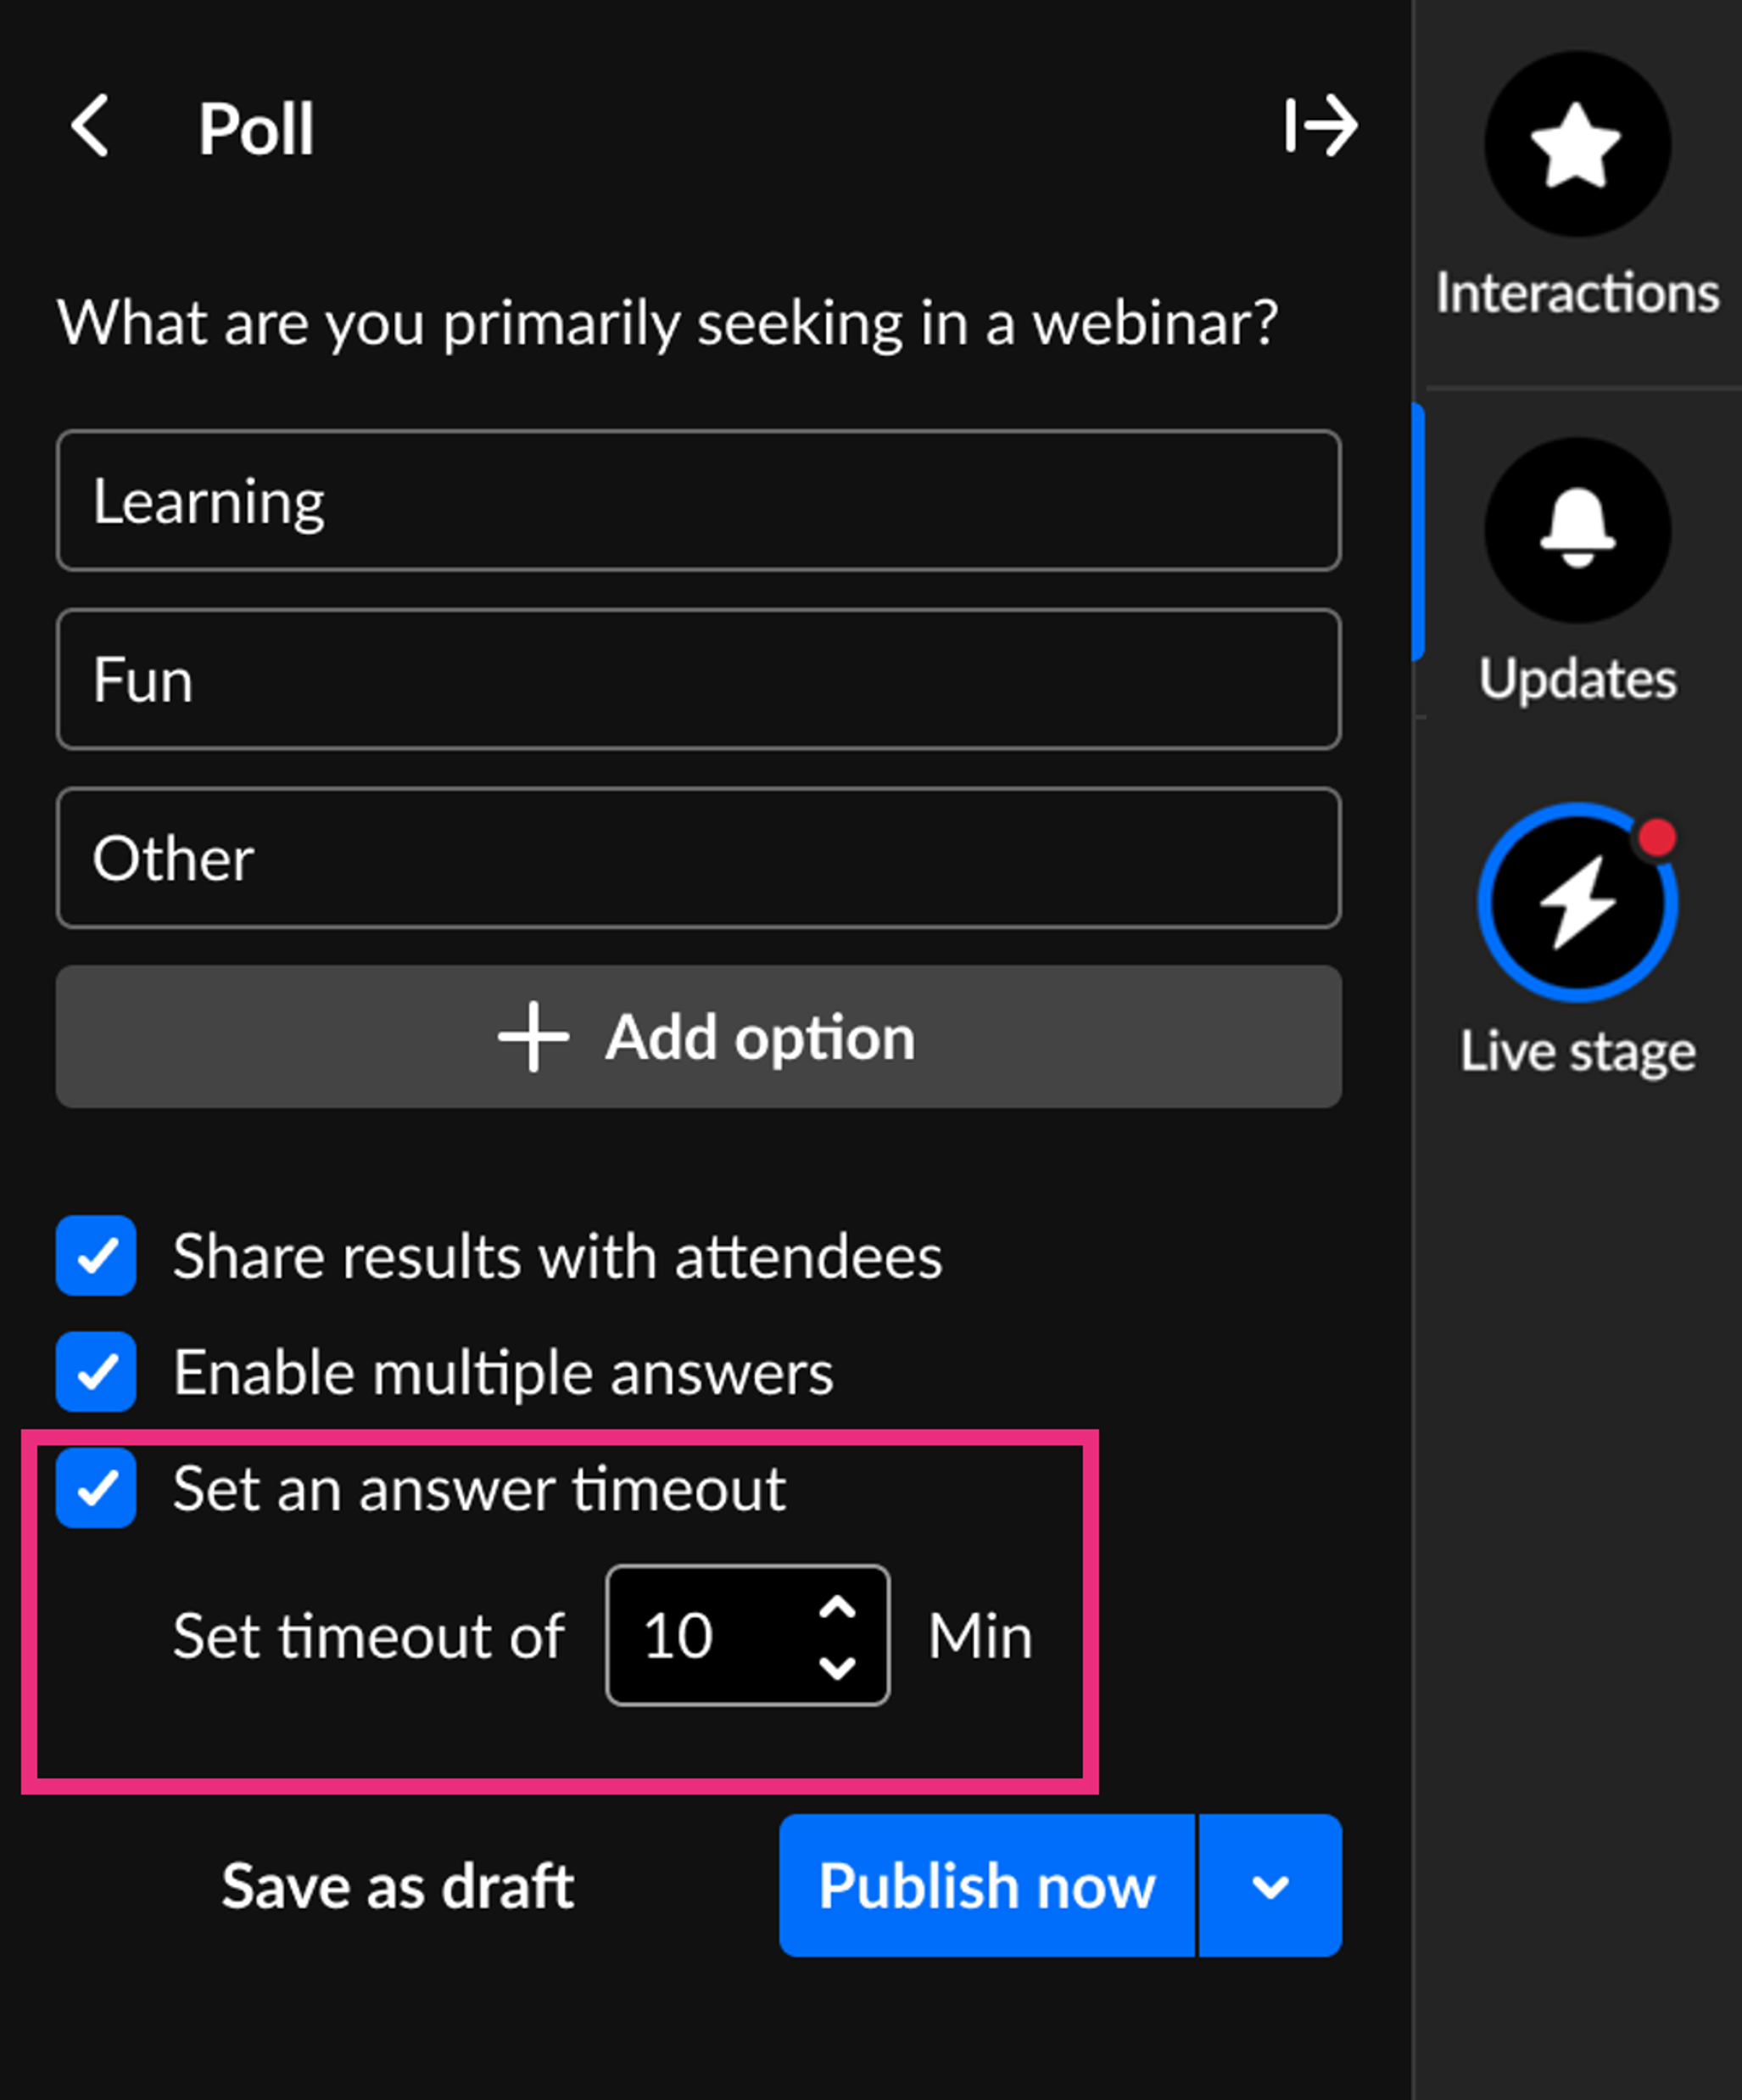Open Live stage via the lightning icon
1742x2100 pixels.
[x=1576, y=903]
